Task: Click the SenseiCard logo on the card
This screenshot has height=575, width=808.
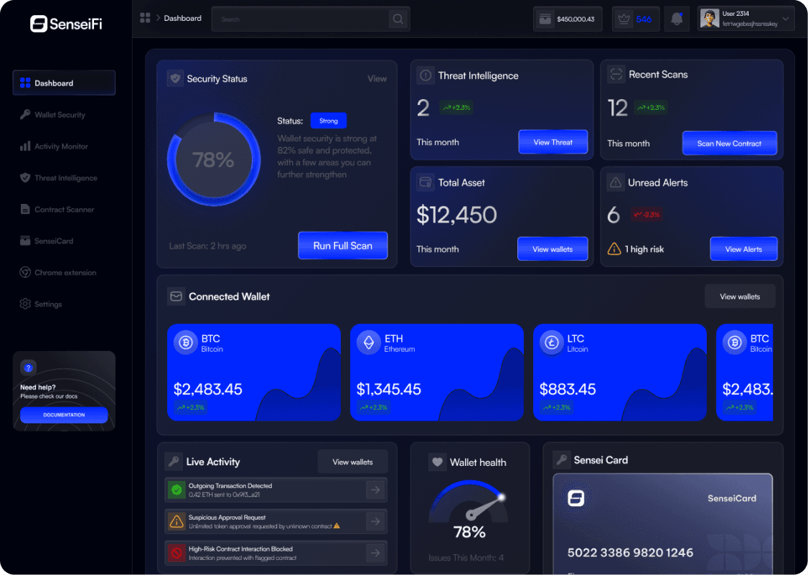Action: [576, 498]
